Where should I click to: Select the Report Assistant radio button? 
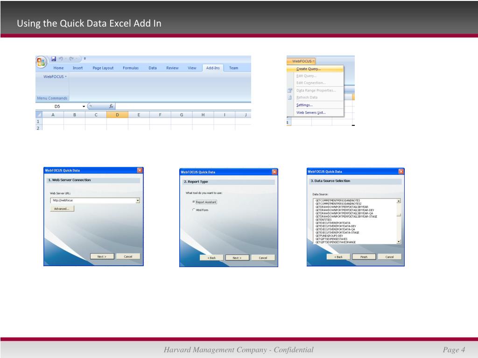(194, 202)
